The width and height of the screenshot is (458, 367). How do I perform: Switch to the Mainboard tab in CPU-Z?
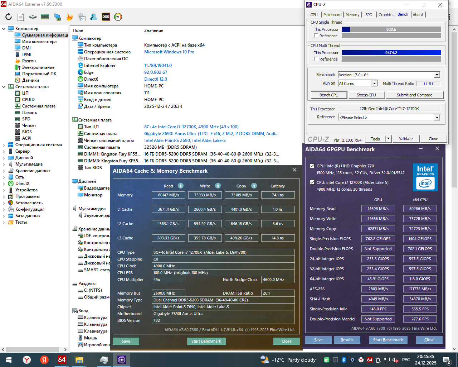click(332, 15)
